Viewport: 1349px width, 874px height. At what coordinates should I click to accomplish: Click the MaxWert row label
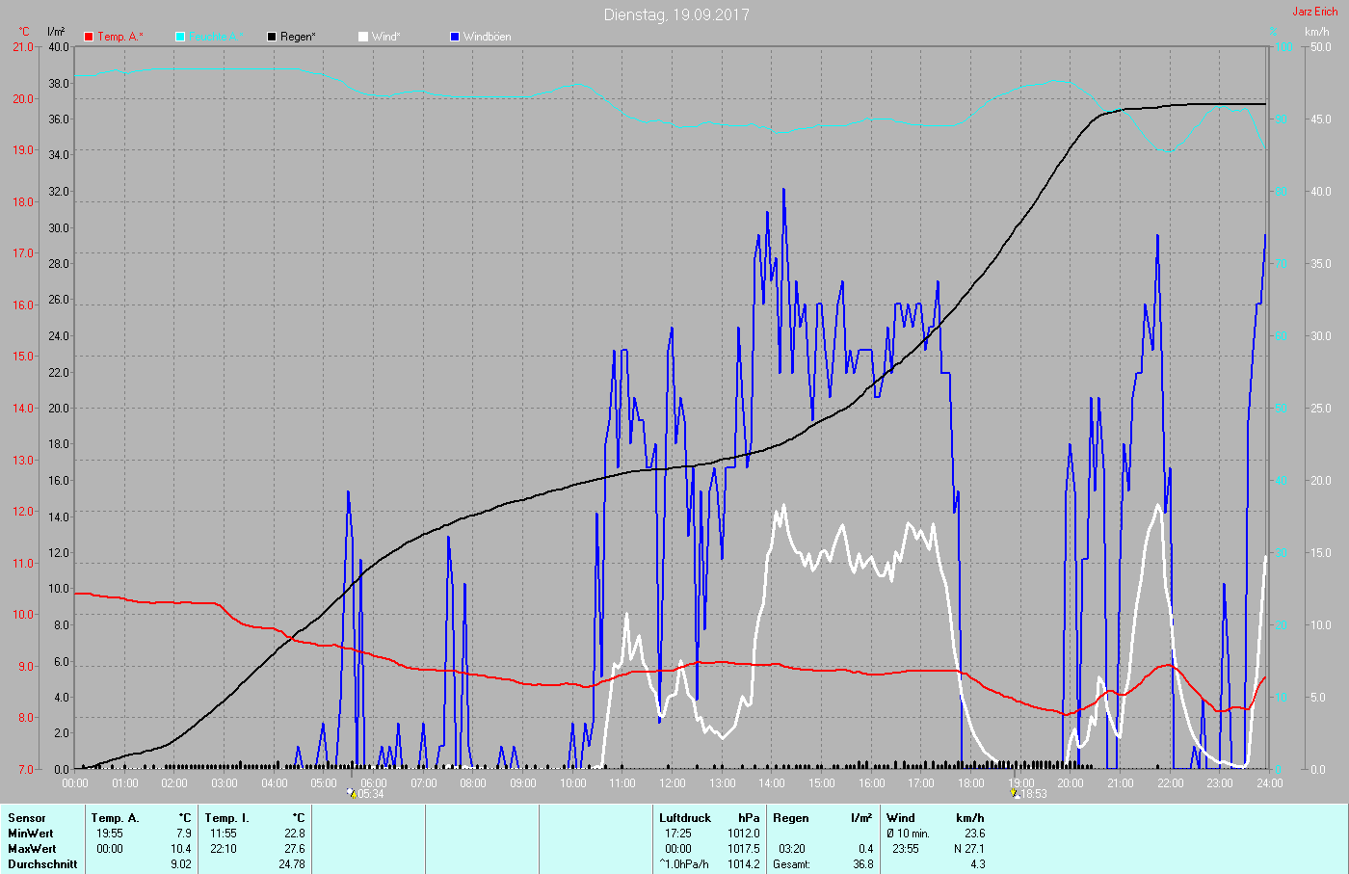click(x=32, y=849)
